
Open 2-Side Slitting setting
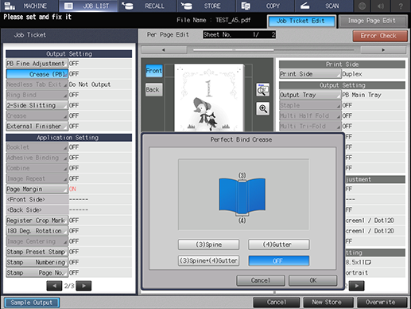pyautogui.click(x=37, y=105)
